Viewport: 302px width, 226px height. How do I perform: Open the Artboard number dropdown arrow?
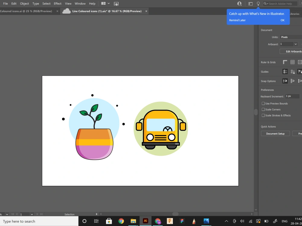pos(296,44)
